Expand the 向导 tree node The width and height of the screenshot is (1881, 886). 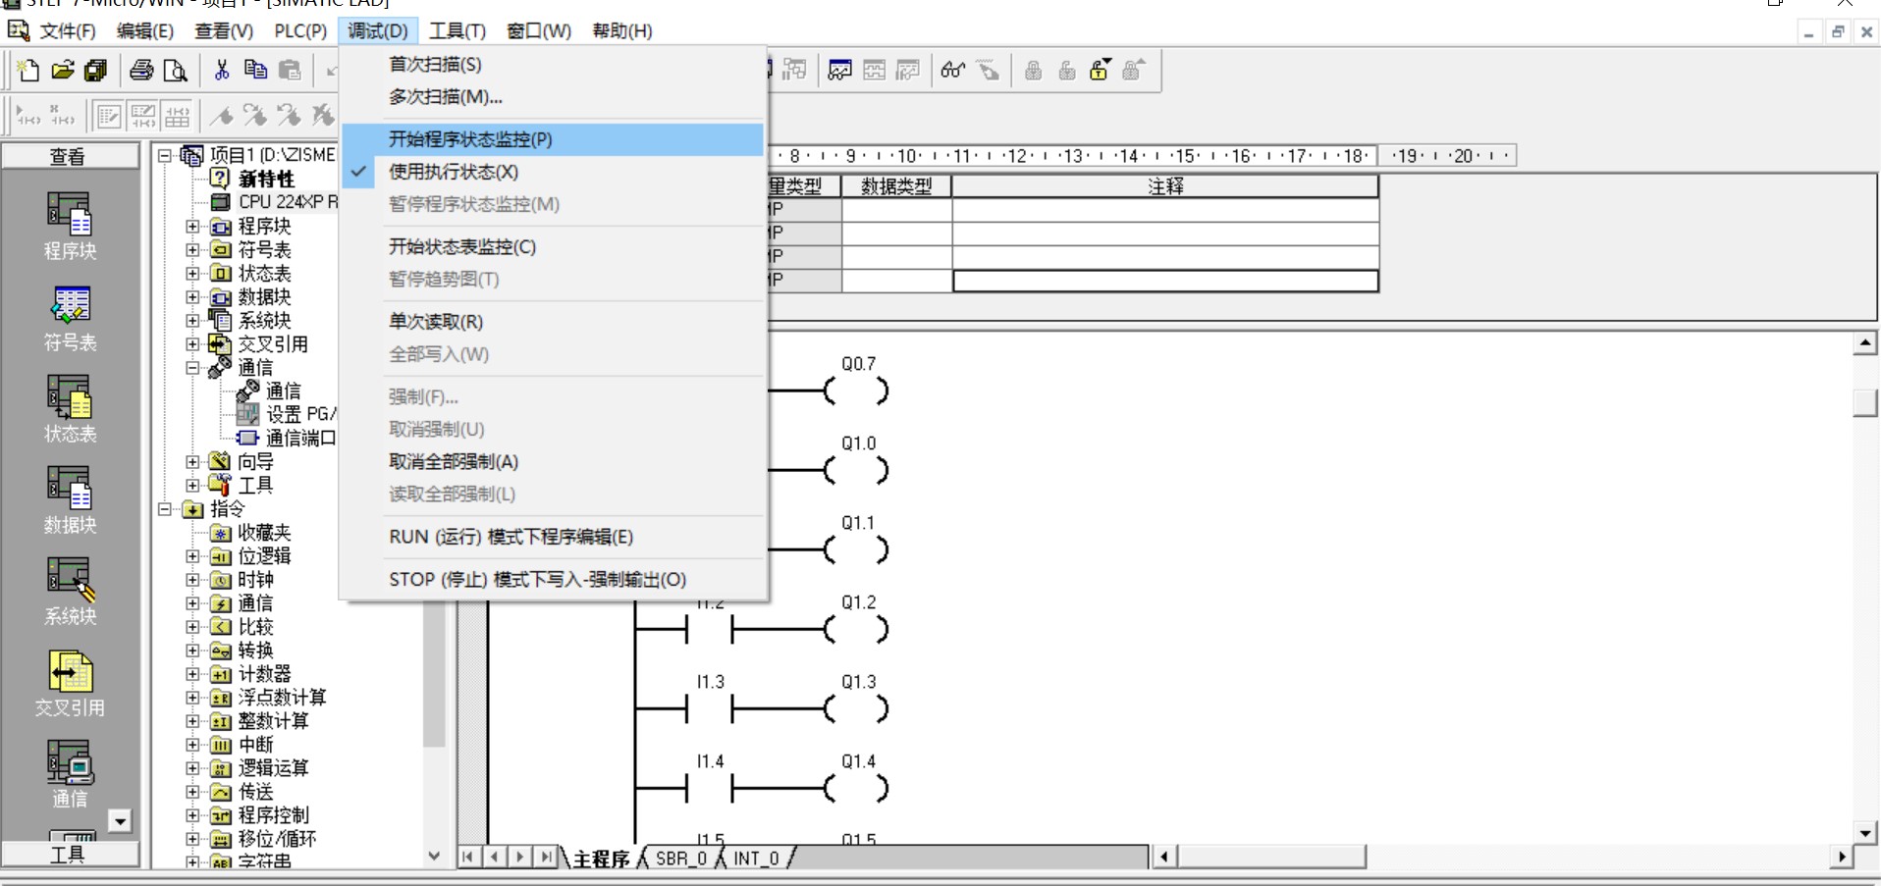click(192, 462)
